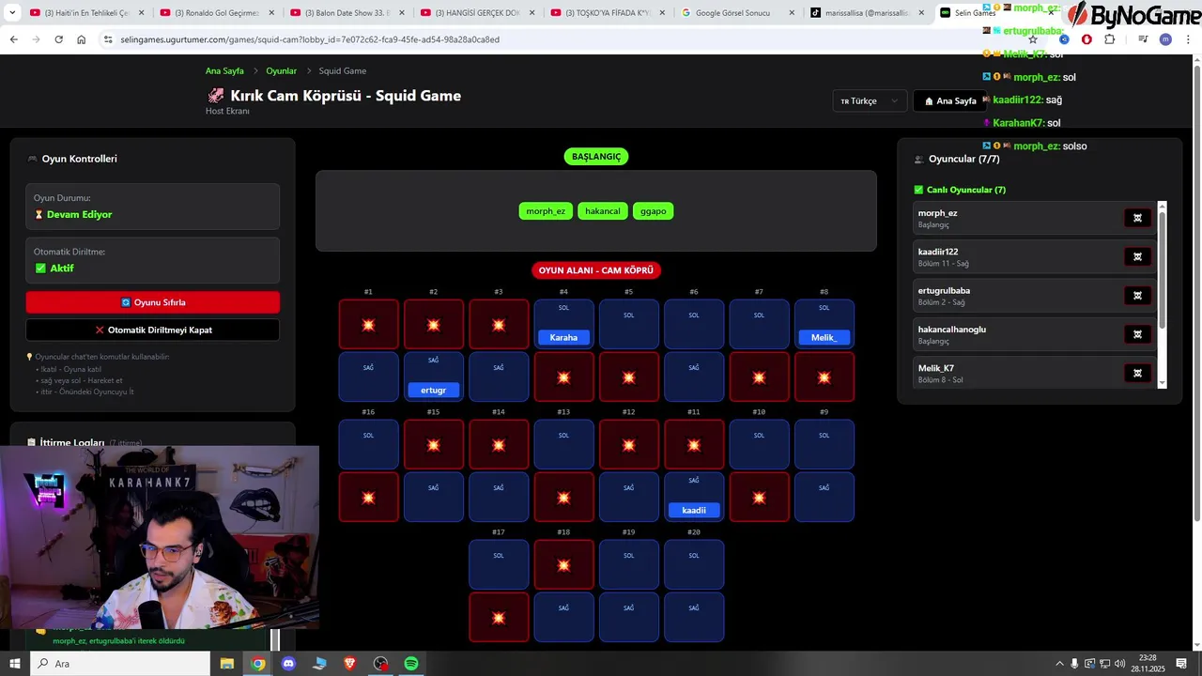The image size is (1202, 676).
Task: Switch to Balon Date Show tab
Action: [x=347, y=13]
